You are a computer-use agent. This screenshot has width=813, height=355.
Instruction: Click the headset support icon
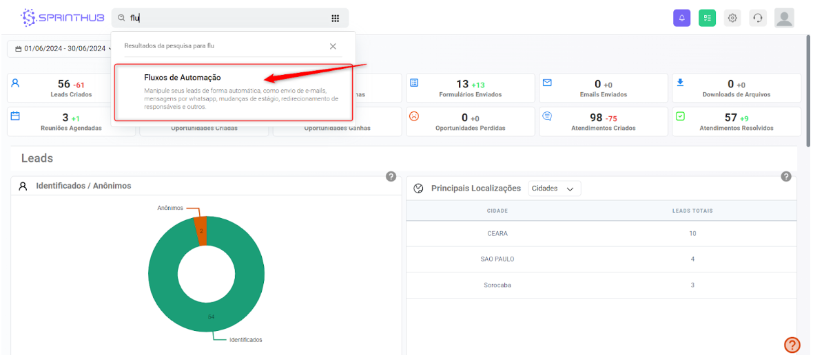coord(758,18)
